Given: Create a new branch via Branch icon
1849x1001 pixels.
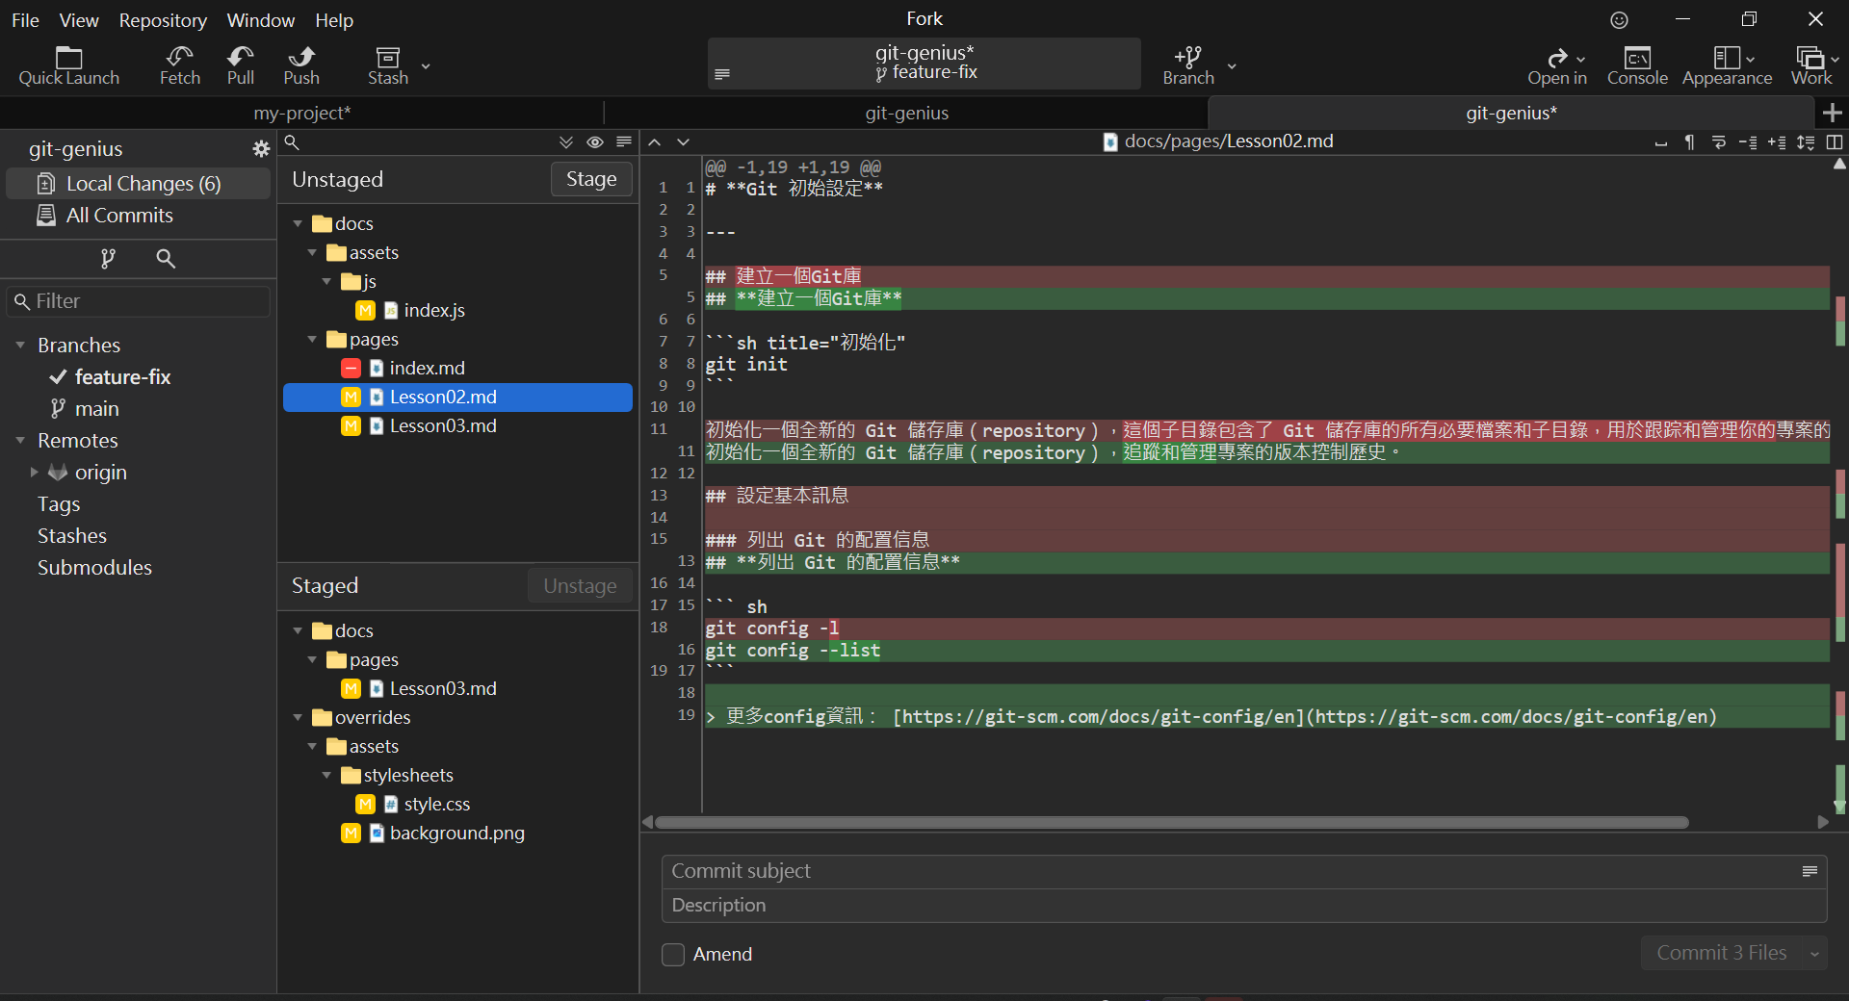Looking at the screenshot, I should pyautogui.click(x=1188, y=65).
